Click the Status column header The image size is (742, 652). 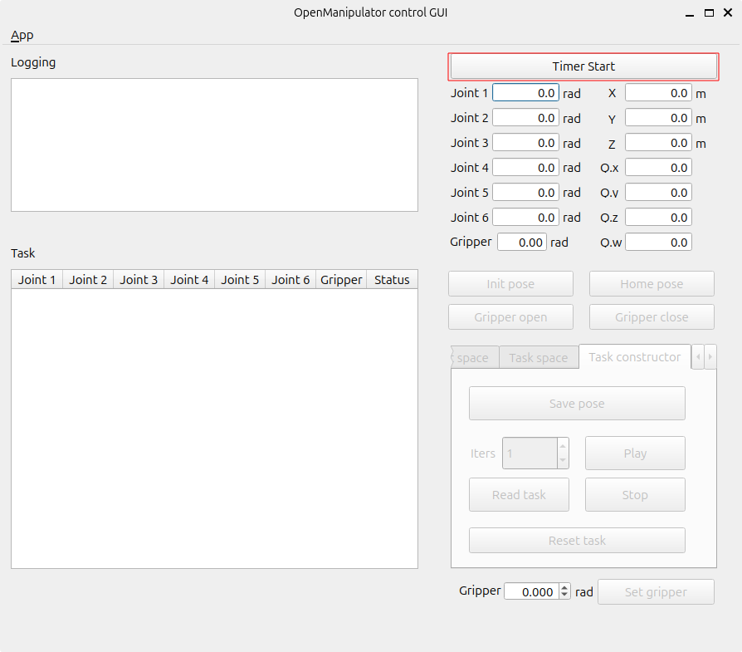pos(392,280)
